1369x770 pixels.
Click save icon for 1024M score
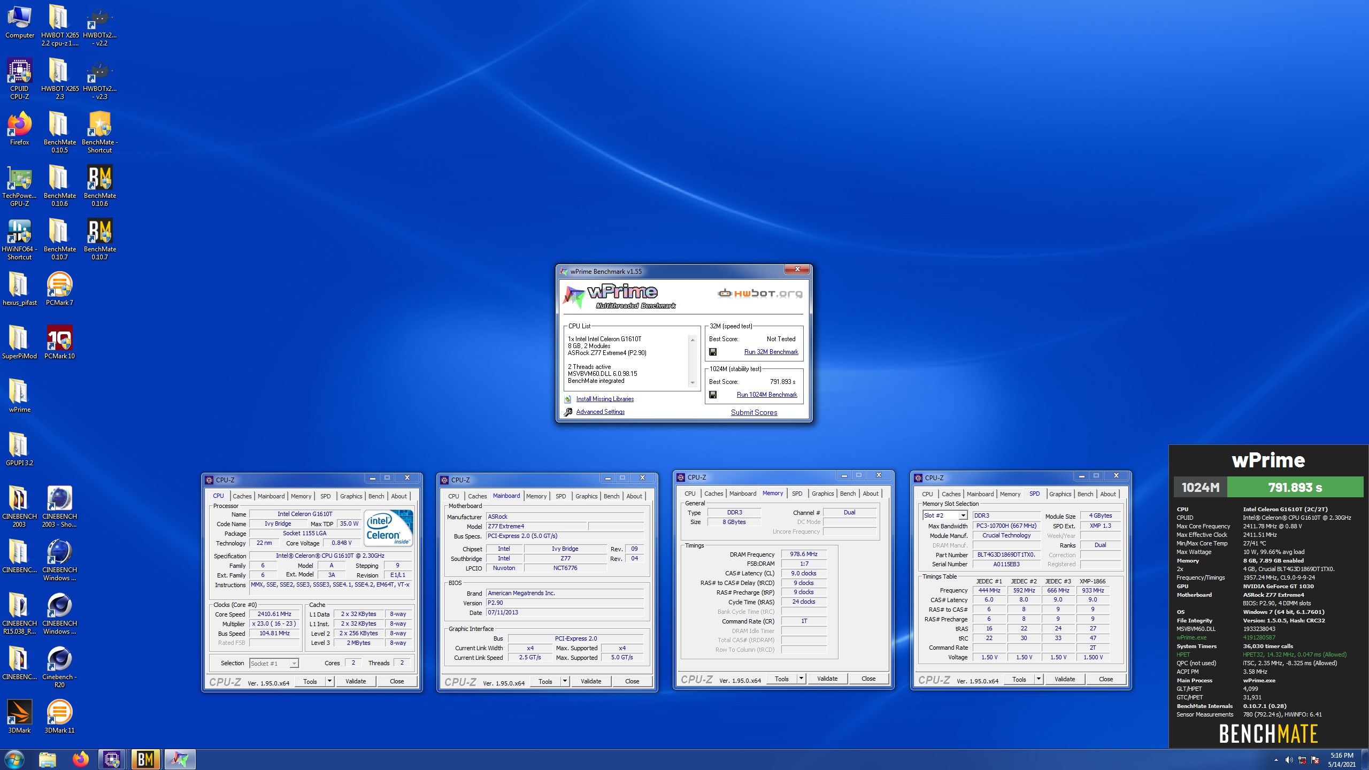pos(713,395)
